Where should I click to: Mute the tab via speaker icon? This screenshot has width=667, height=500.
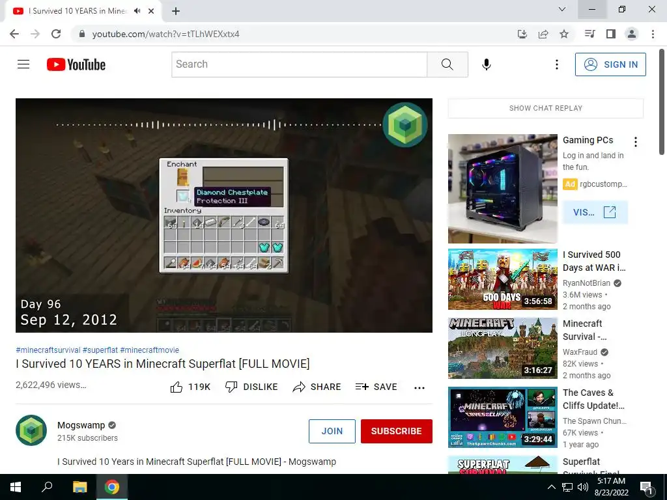point(137,11)
